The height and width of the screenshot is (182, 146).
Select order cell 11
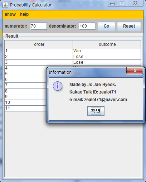tap(26, 108)
